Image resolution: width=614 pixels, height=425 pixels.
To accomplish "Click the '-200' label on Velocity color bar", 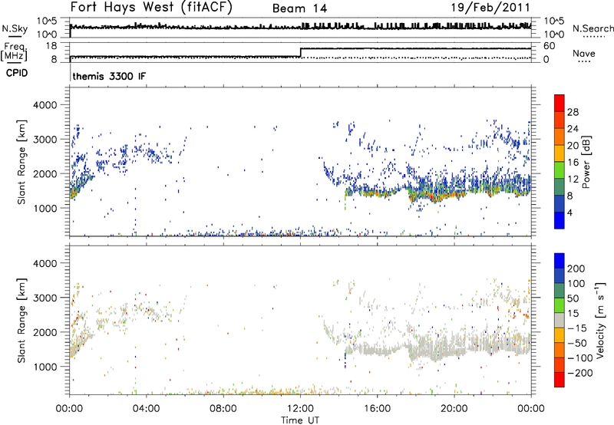I will pos(580,373).
